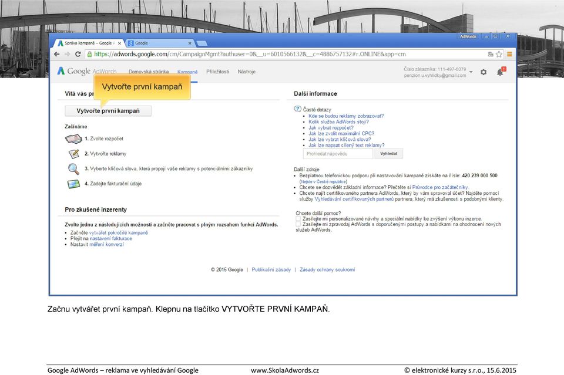Viewport: 564px width, 375px height.
Task: Minimize the Chrome window
Action: tap(486, 36)
